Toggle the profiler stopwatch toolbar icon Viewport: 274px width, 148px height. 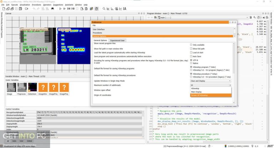[x=96, y=9]
